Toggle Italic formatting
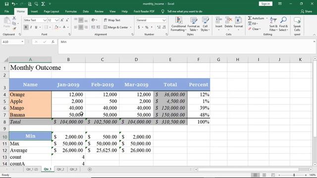 (x=31, y=27)
